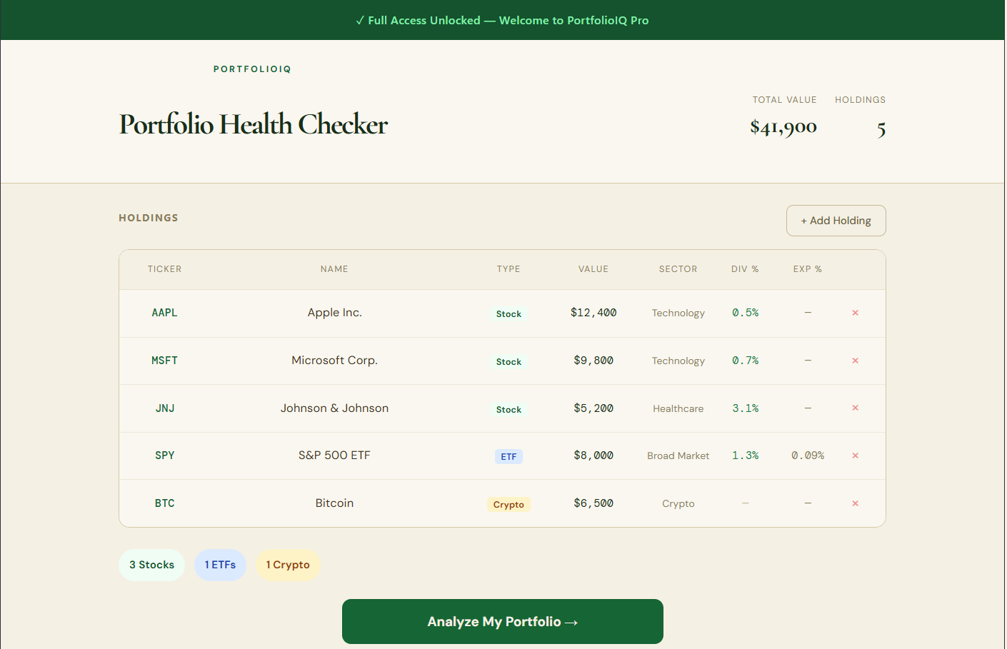Click the BTC ticker cell

click(165, 503)
